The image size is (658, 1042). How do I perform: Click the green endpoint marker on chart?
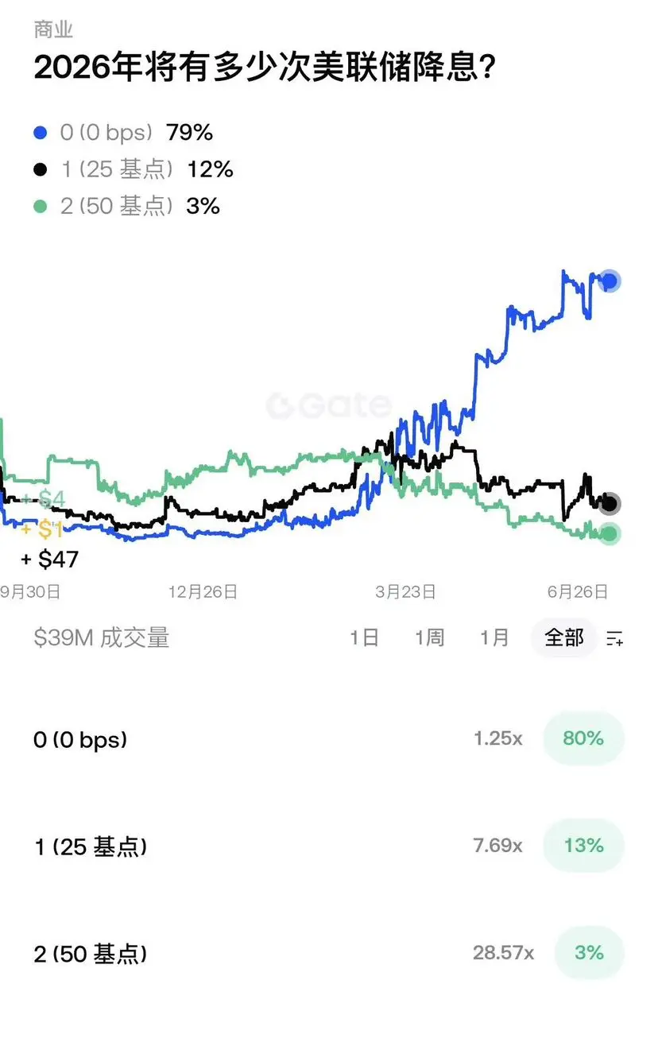point(610,533)
